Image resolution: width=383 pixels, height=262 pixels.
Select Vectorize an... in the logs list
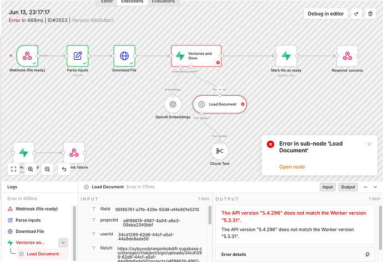click(30, 243)
